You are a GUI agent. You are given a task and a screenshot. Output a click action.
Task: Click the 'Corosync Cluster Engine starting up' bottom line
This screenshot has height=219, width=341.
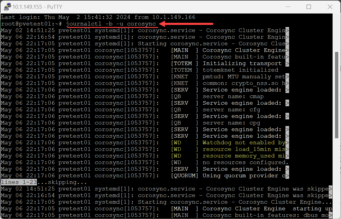click(267, 208)
